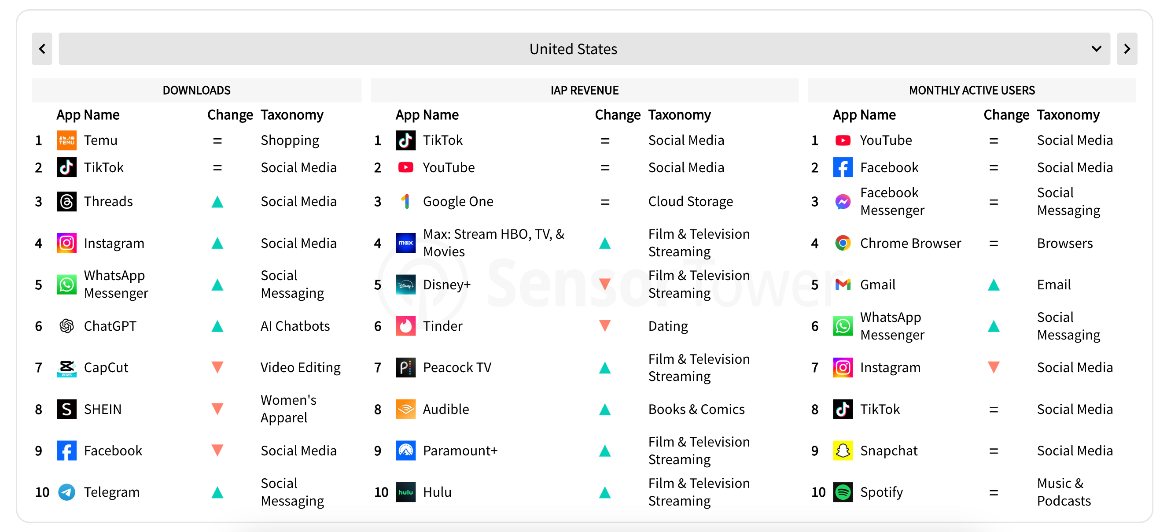
Task: Click the Threads app name in Downloads
Action: point(108,202)
